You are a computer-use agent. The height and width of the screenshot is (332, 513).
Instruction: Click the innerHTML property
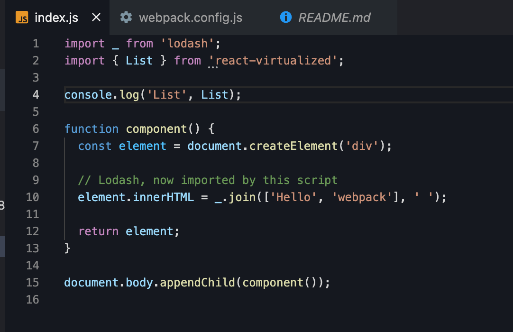(x=163, y=197)
